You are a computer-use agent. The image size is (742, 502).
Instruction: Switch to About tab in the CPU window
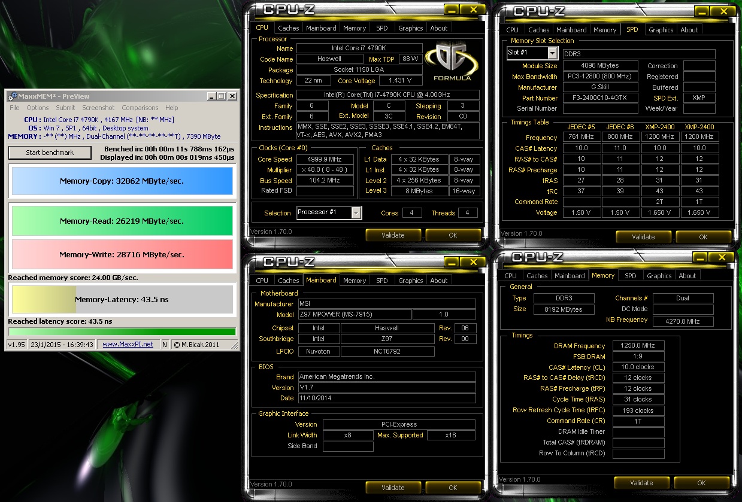(x=439, y=28)
